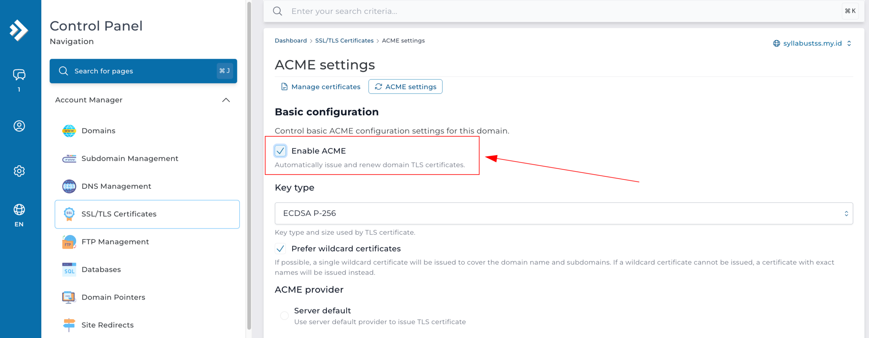This screenshot has width=869, height=338.
Task: Open the Key type ECDSA P-256 dropdown
Action: pos(563,213)
